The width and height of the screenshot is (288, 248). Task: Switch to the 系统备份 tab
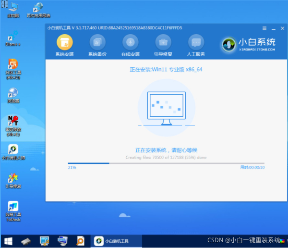tap(97, 45)
